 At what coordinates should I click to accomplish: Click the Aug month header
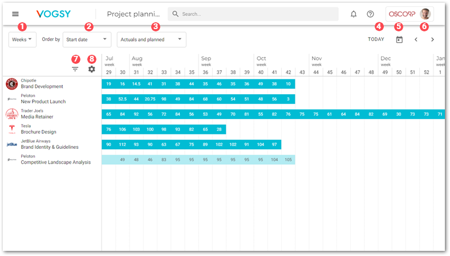137,58
